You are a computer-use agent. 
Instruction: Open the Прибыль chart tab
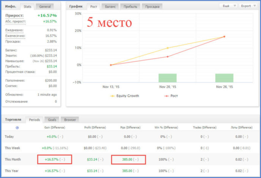coord(130,6)
